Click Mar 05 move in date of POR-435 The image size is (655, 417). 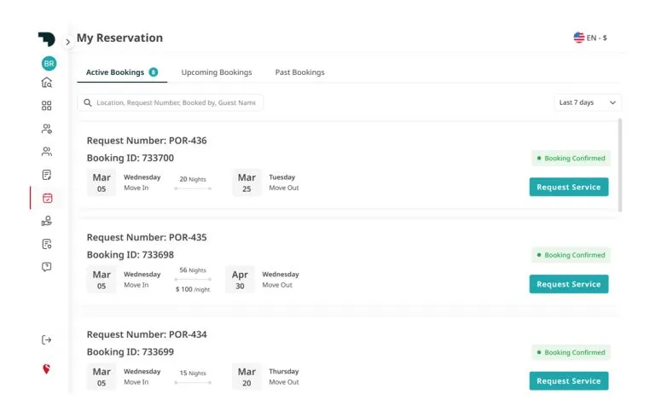[x=101, y=280]
